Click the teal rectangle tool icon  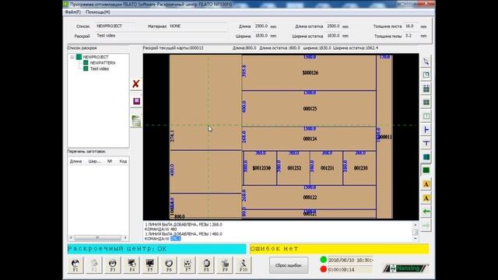(426, 157)
